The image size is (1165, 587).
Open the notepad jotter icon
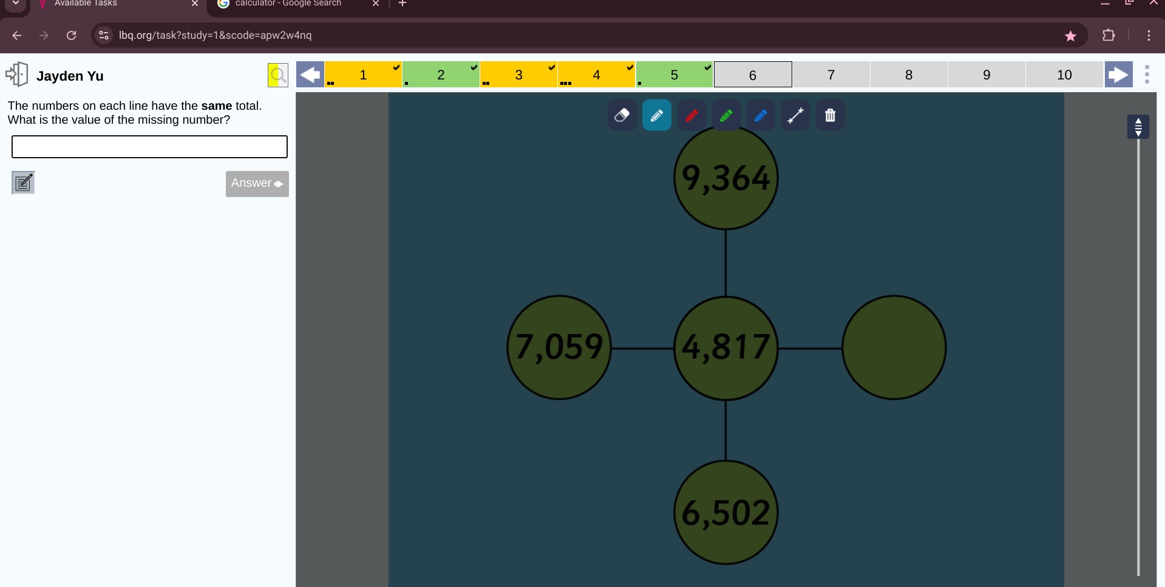23,183
